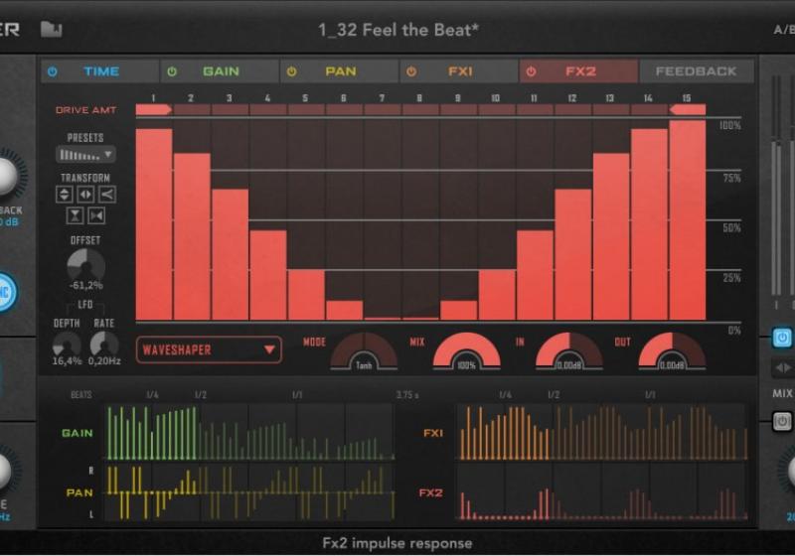Switch to the FX1 tab
The height and width of the screenshot is (556, 795).
pos(459,71)
